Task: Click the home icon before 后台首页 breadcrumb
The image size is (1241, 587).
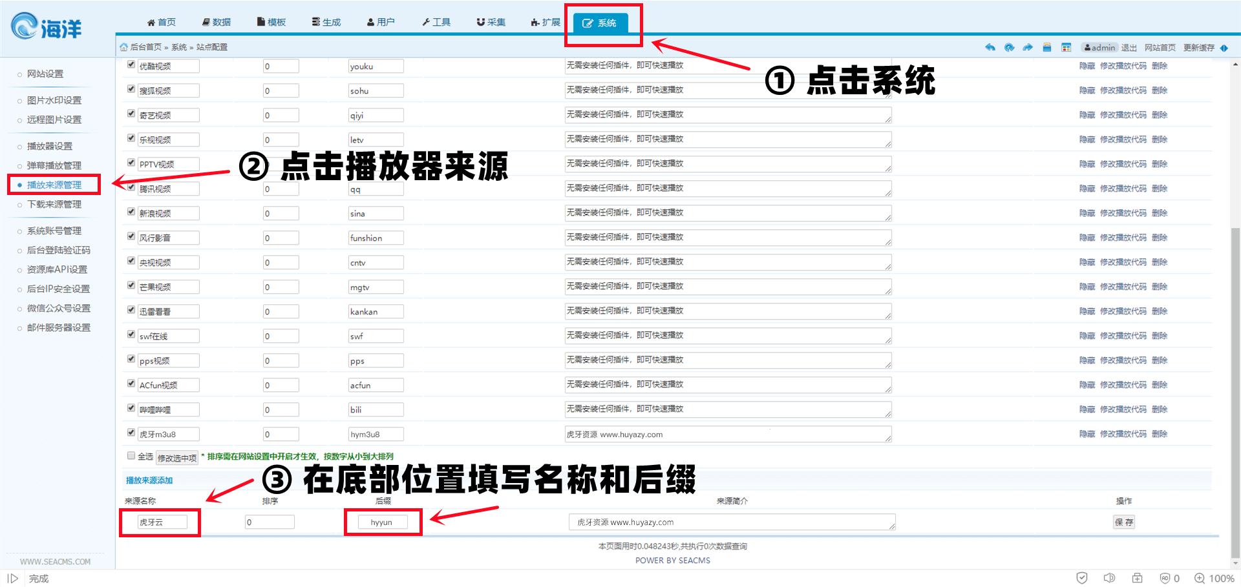Action: point(123,46)
